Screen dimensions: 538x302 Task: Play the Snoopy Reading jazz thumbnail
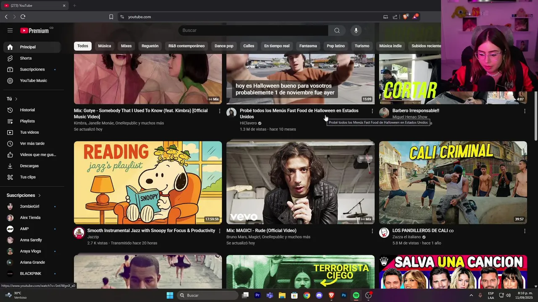148,182
